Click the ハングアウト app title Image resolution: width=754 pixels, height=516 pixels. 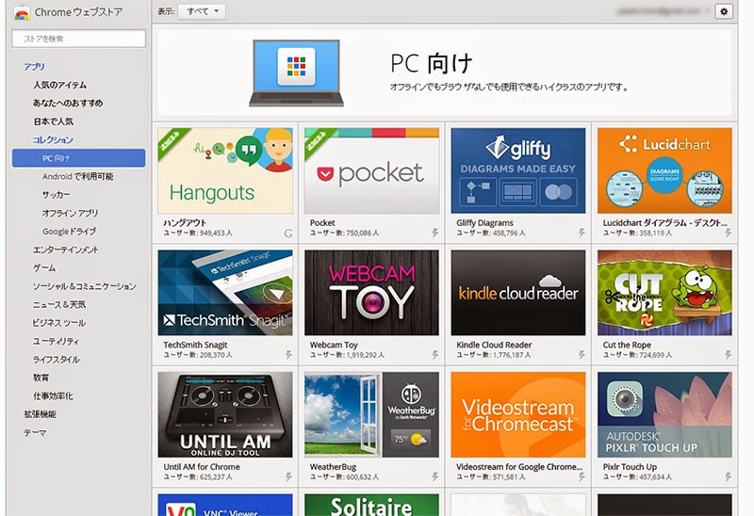[x=185, y=223]
